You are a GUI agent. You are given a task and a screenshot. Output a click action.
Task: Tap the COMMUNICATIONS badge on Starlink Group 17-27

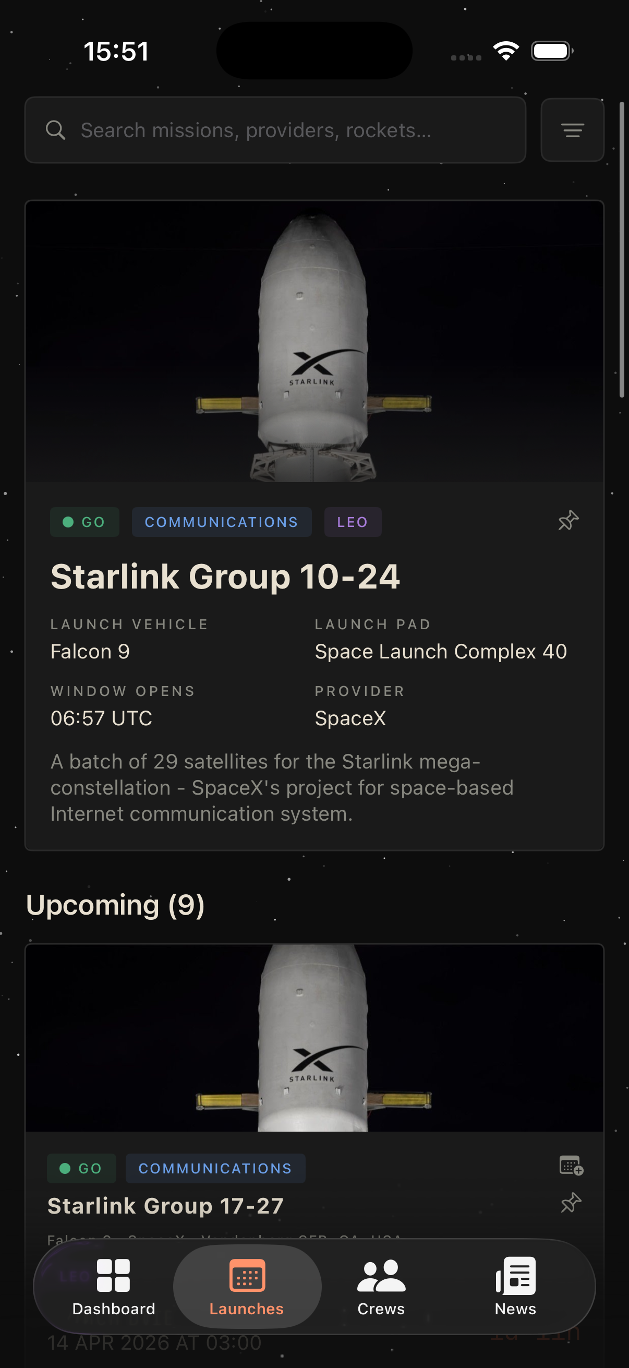click(x=214, y=1168)
